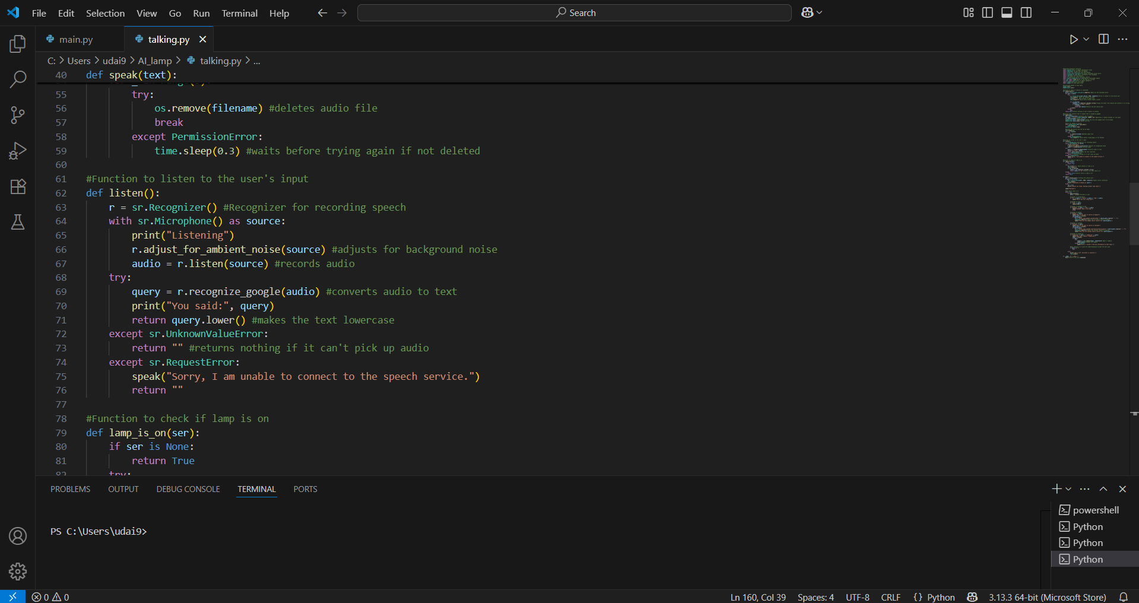1139x603 pixels.
Task: Open the Run and Debug view
Action: pyautogui.click(x=18, y=151)
